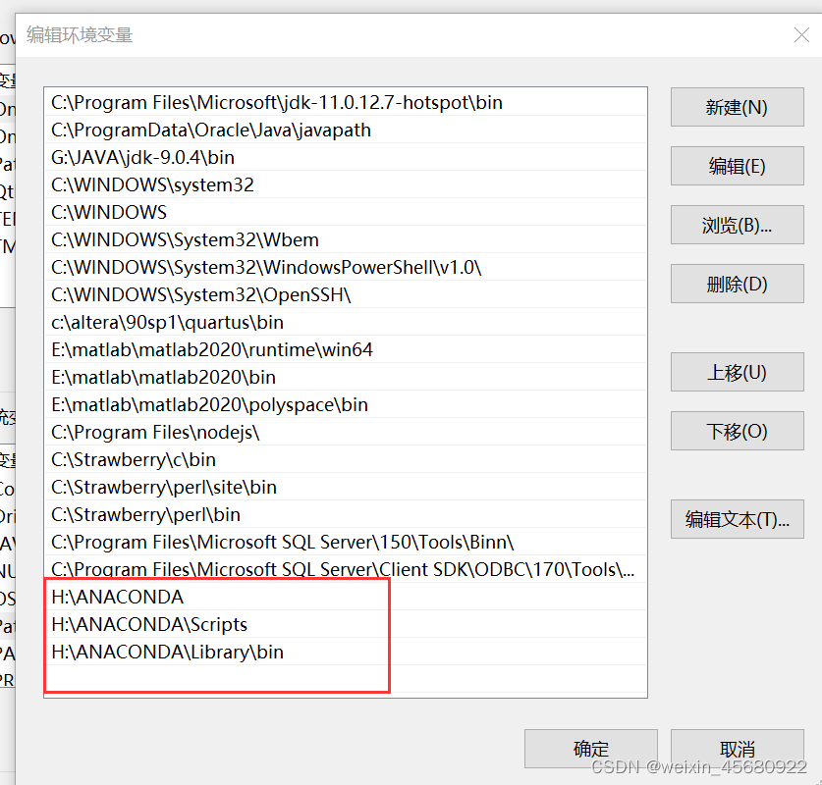This screenshot has height=785, width=822.
Task: Select the jdk-11.0.12.7-hotspot\bin path entry
Action: (x=346, y=102)
